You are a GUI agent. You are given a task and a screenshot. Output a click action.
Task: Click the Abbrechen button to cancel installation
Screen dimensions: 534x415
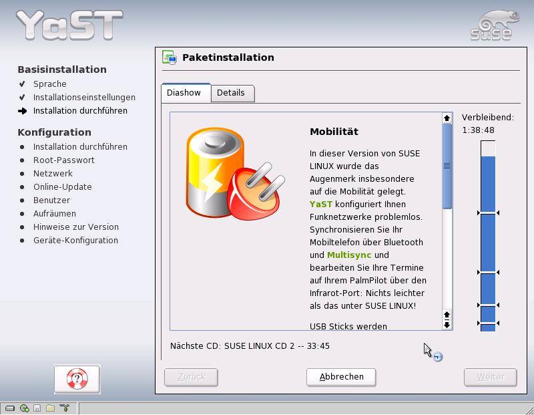(x=341, y=377)
